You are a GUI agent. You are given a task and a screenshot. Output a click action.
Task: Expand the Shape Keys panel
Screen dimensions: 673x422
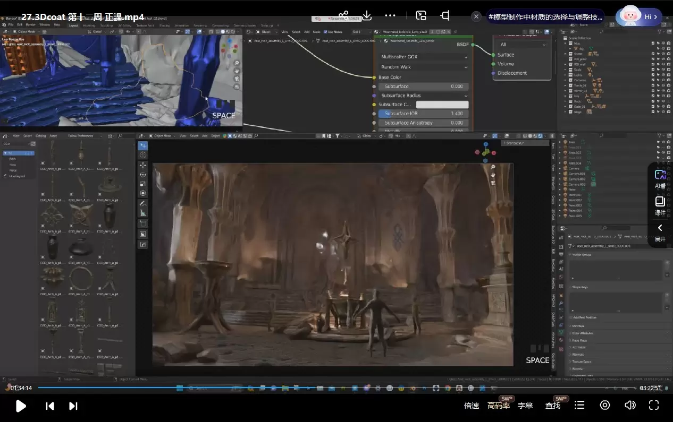pos(579,287)
